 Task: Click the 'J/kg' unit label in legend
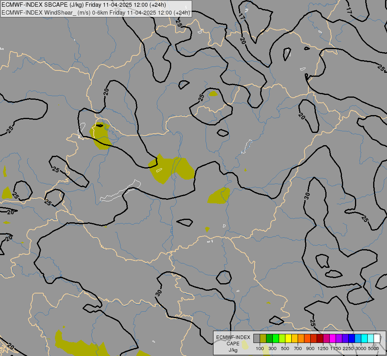pos(233,350)
